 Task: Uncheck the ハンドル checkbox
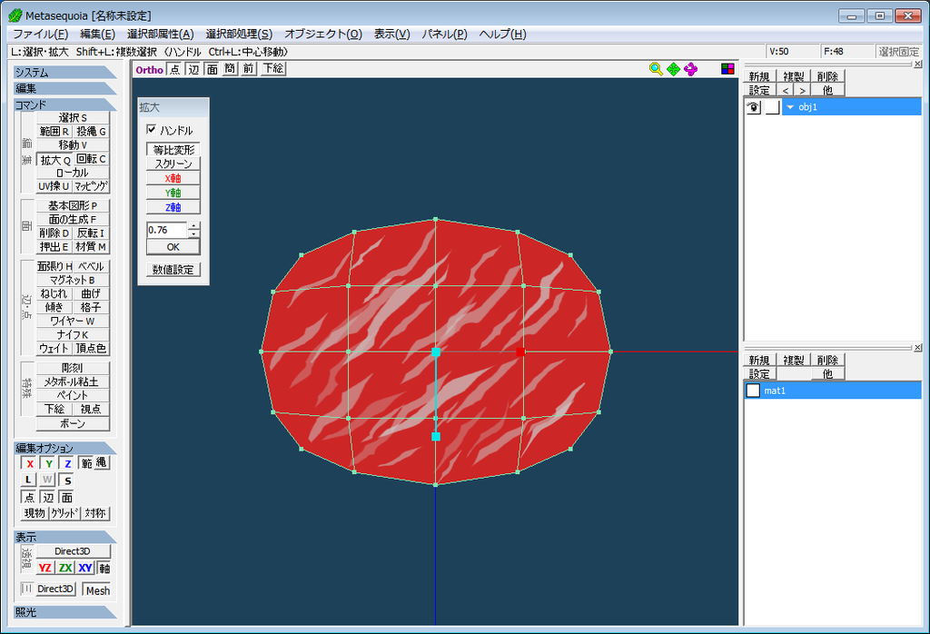[152, 129]
